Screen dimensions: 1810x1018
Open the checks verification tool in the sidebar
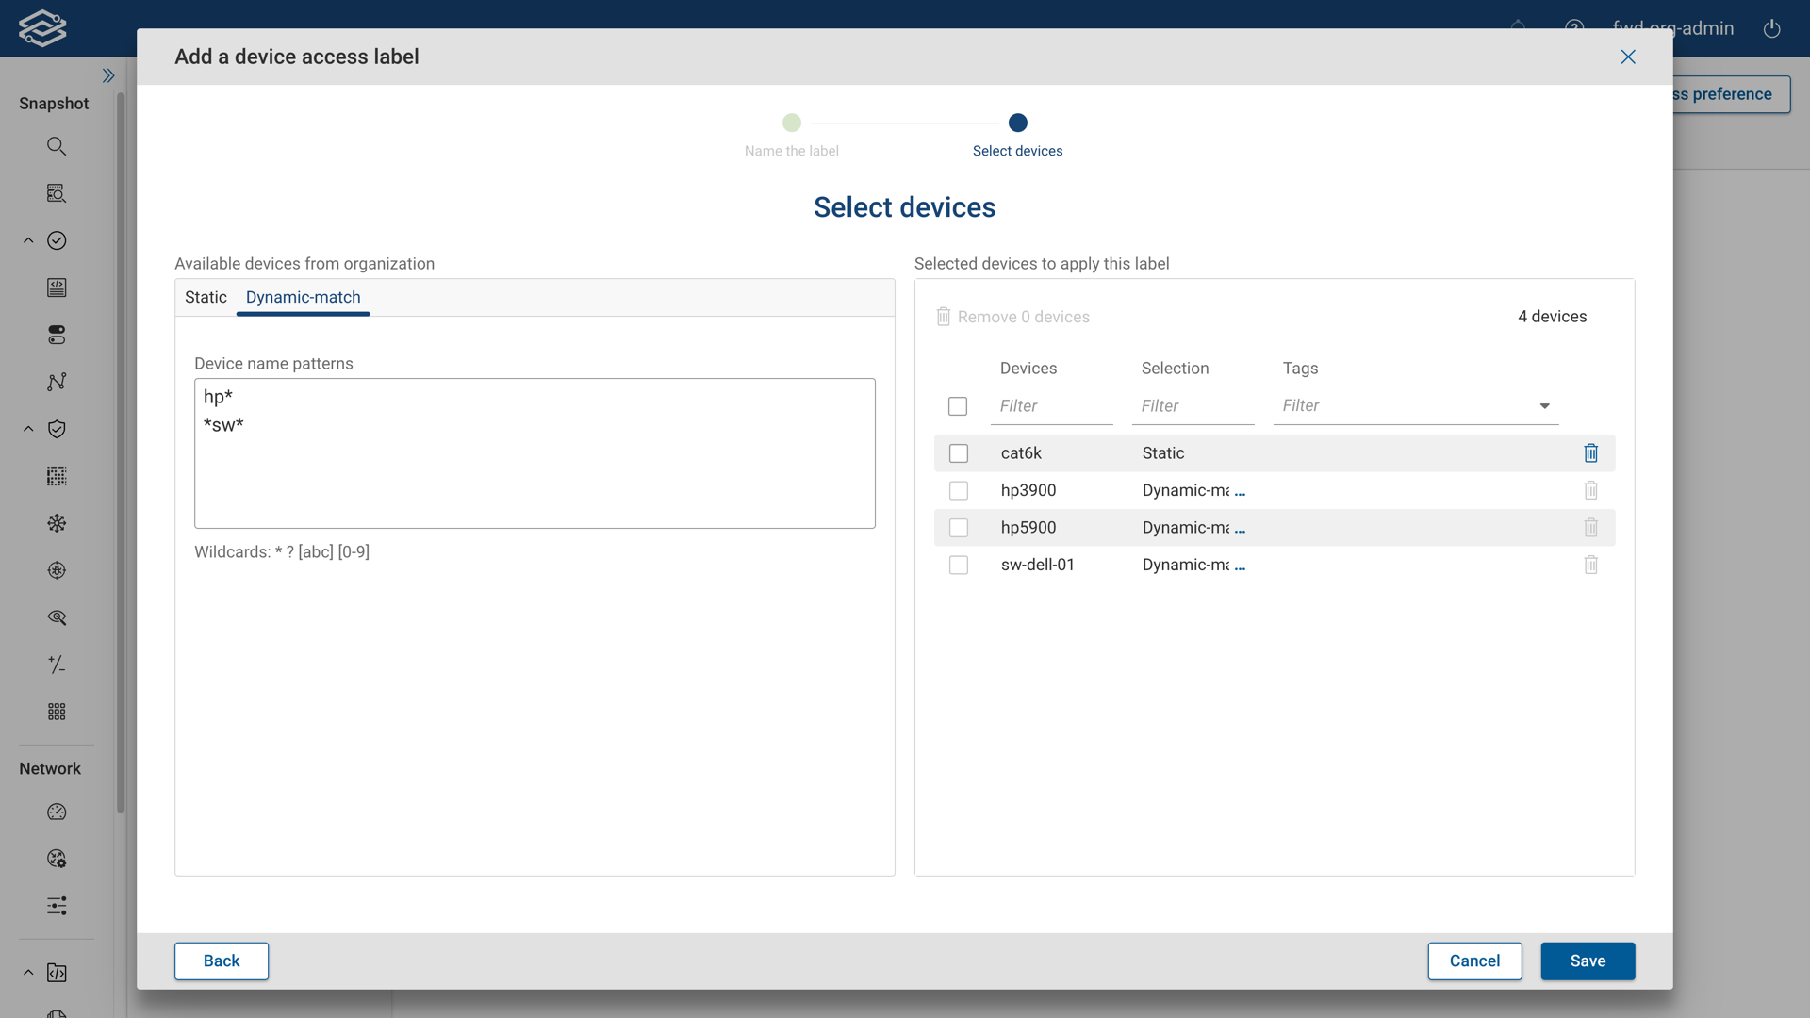point(57,240)
